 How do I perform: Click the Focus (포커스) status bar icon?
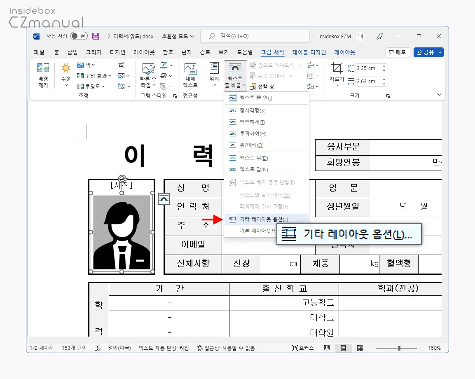tap(303, 348)
